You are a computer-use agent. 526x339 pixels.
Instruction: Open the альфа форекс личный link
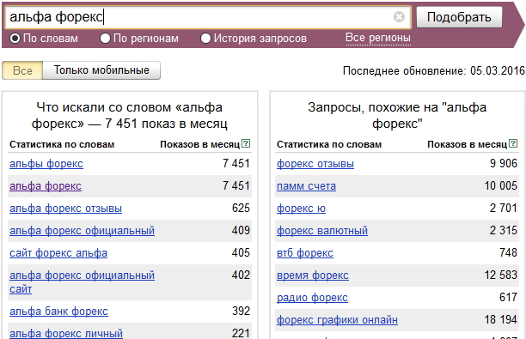pos(66,333)
